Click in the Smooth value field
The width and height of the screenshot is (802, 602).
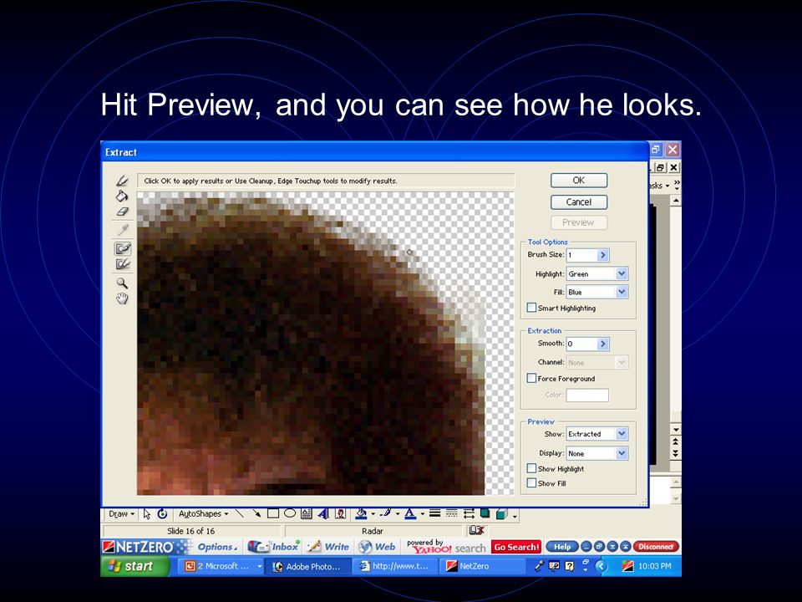tap(581, 344)
